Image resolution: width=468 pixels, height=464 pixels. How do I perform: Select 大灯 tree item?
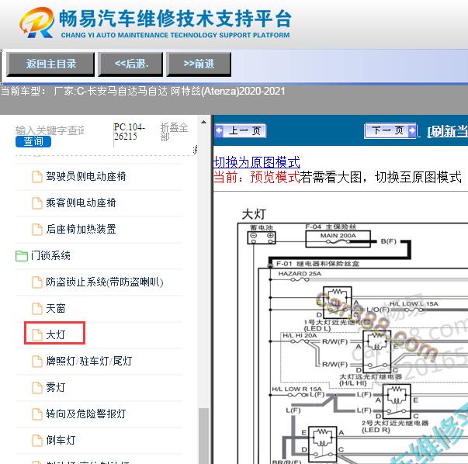[56, 334]
